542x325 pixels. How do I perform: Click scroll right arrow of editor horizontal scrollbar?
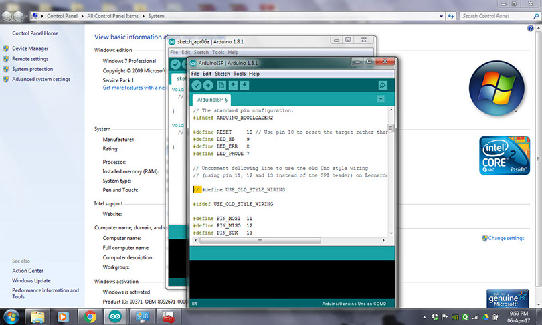[383, 240]
